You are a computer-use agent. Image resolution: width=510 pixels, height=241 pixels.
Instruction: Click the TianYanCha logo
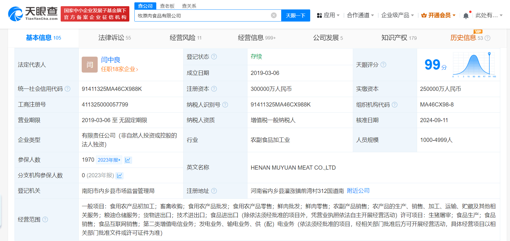(33, 14)
